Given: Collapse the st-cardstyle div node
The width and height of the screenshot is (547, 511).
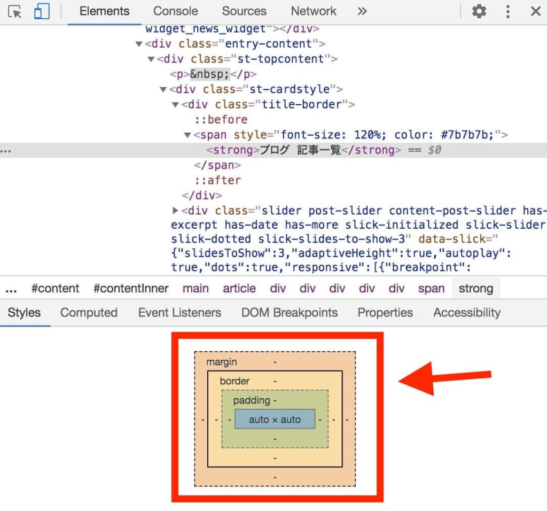Looking at the screenshot, I should [163, 89].
